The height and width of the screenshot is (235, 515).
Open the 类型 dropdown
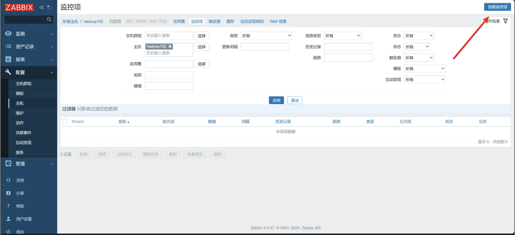click(266, 36)
